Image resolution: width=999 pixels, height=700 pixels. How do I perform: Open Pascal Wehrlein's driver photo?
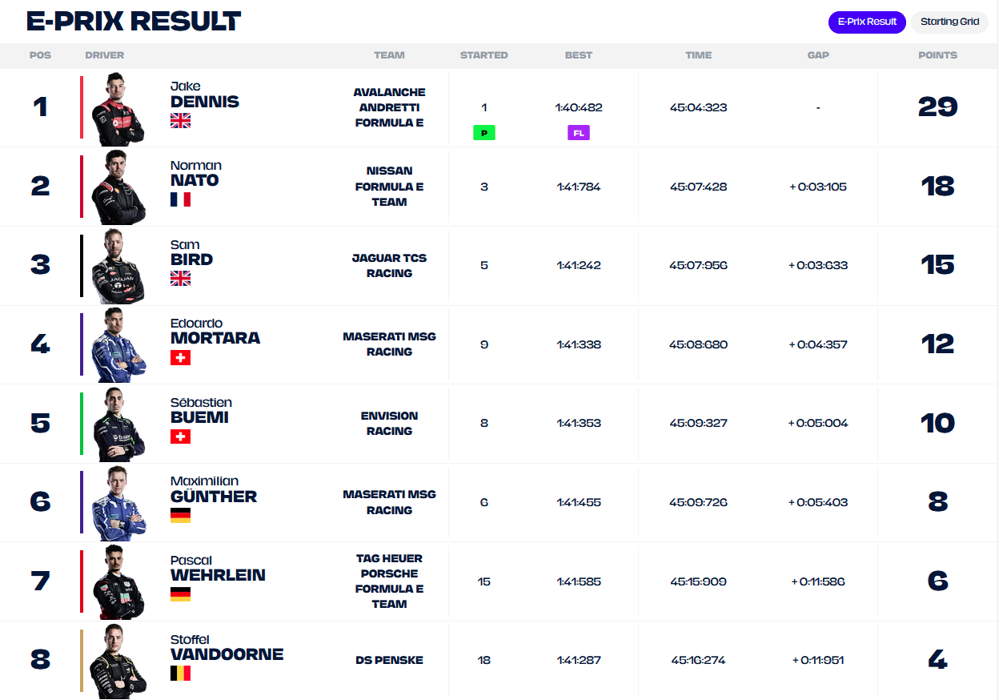pos(118,581)
